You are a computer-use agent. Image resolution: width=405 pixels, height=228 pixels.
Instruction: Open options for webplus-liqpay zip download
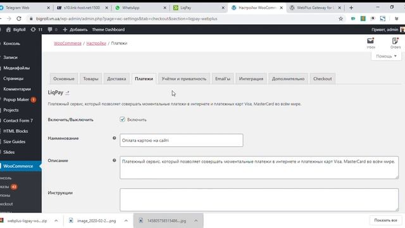(56, 220)
